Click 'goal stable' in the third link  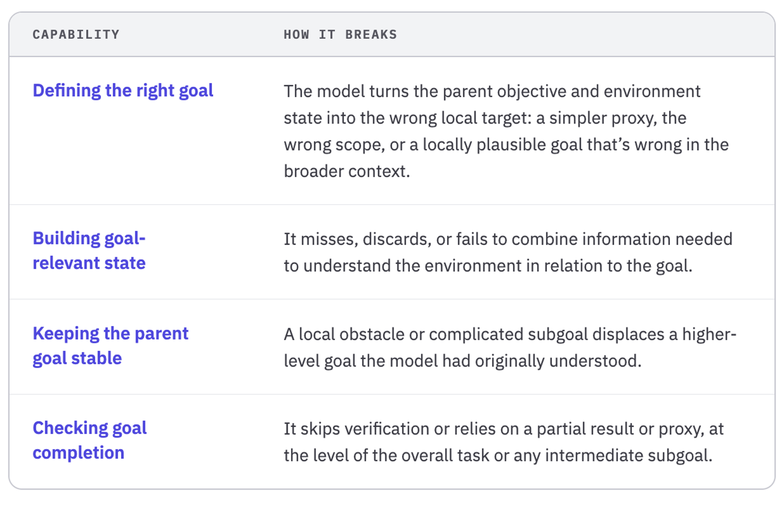[x=77, y=358]
